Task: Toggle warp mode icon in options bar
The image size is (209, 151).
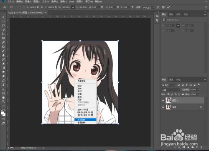Action: click(158, 7)
